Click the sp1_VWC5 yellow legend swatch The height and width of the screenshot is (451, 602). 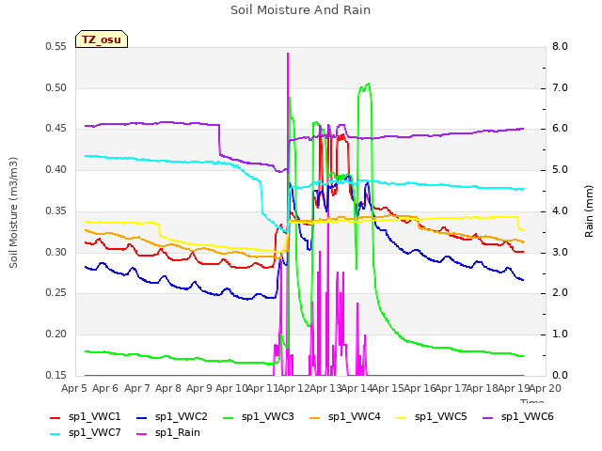(402, 417)
